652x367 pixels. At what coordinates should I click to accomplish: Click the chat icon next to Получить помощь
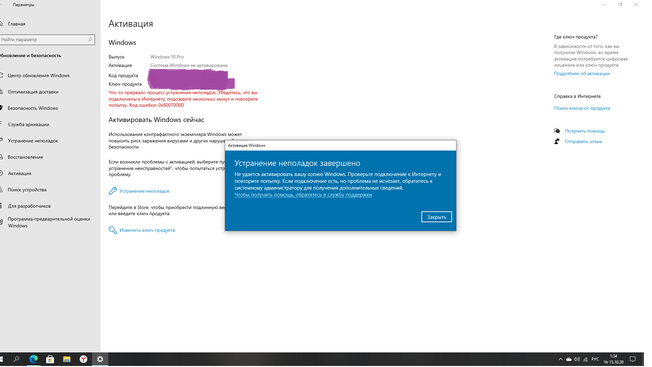pyautogui.click(x=557, y=131)
